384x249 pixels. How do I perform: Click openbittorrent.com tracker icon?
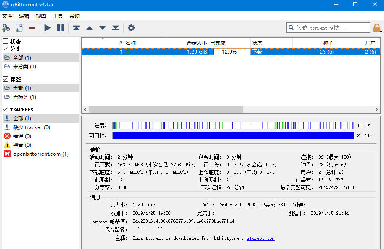pyautogui.click(x=7, y=154)
